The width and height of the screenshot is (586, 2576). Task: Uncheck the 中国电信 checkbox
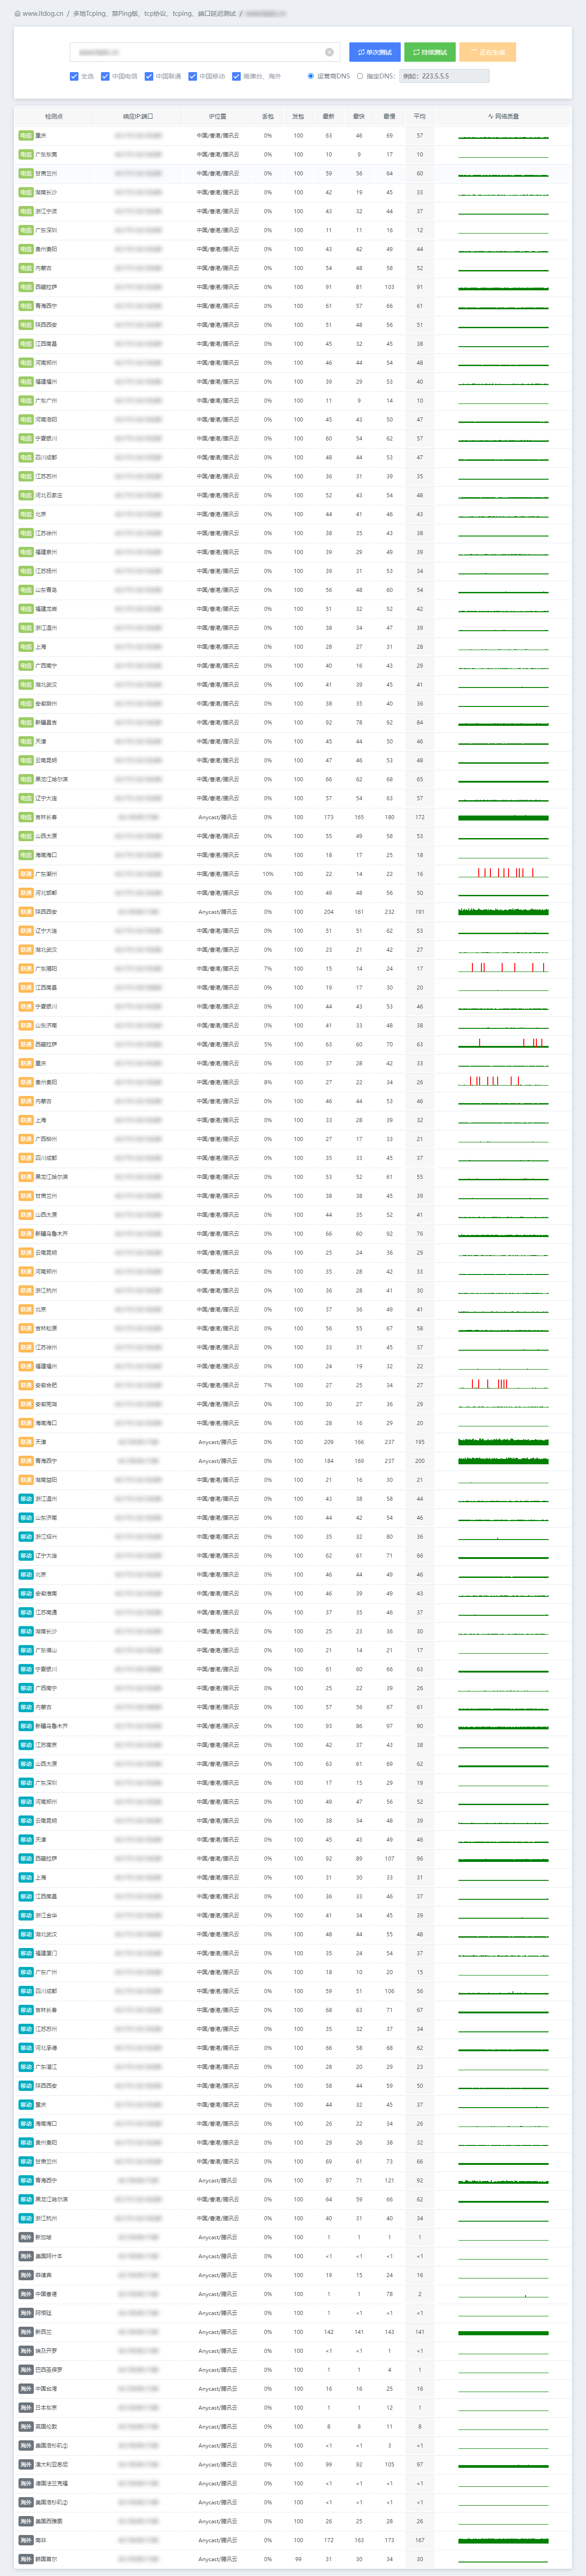point(105,76)
